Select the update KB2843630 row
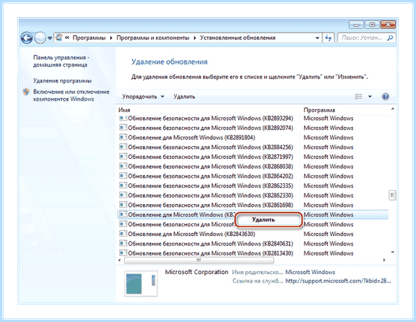416x322 pixels. tap(252, 234)
